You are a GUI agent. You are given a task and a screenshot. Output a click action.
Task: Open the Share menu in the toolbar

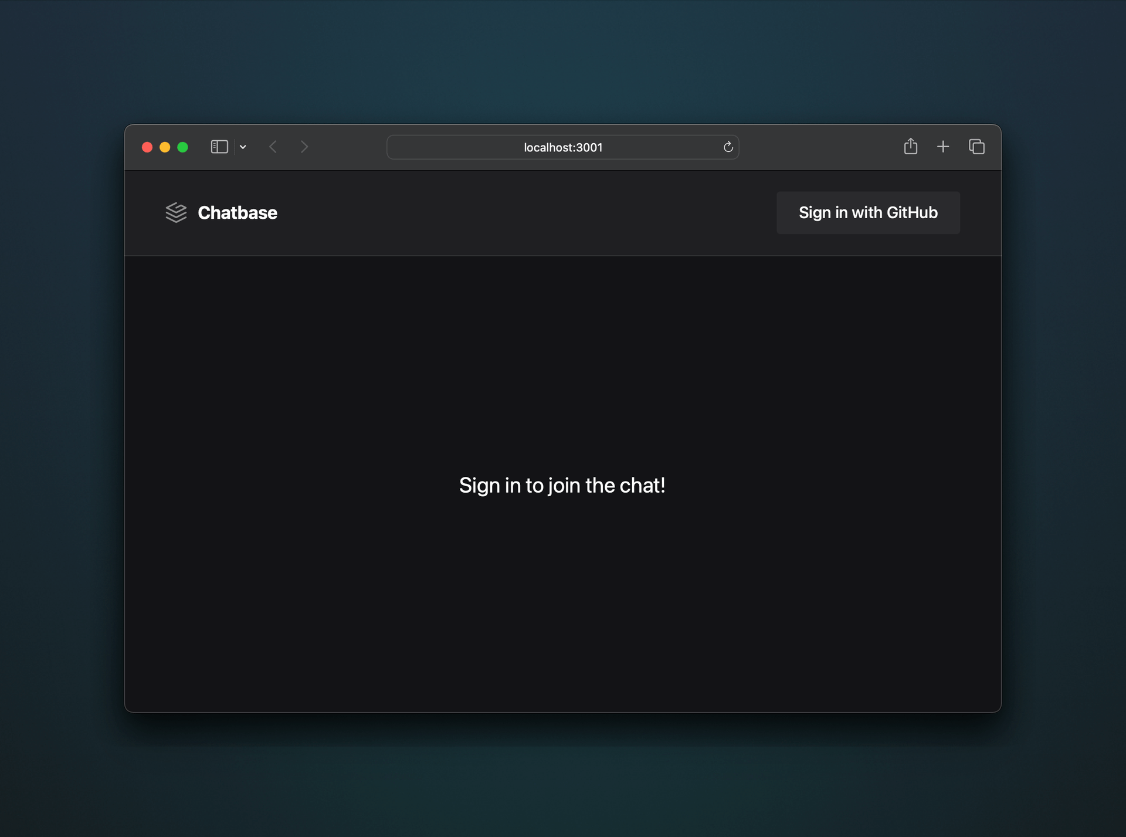(910, 146)
